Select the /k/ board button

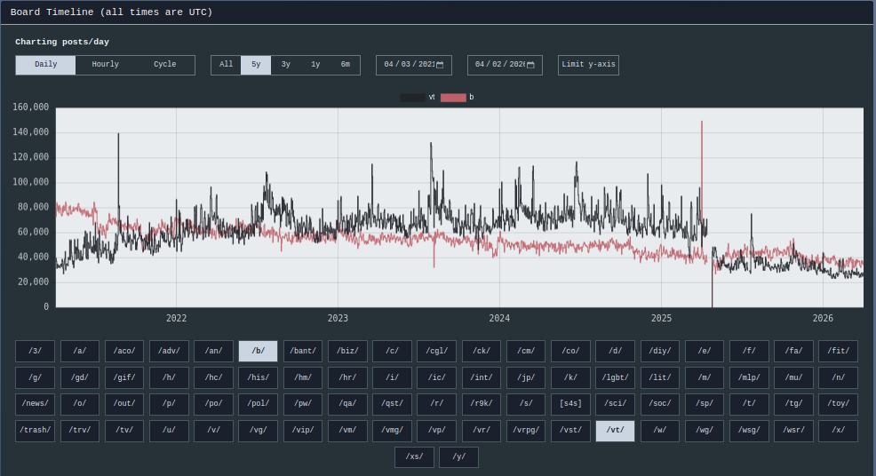(570, 377)
